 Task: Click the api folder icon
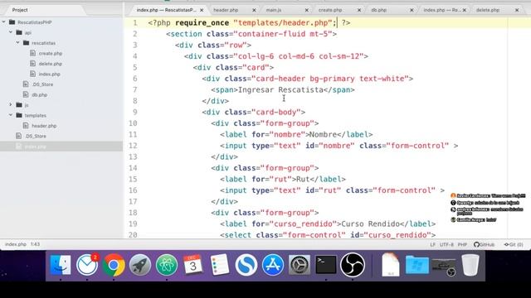pyautogui.click(x=19, y=33)
